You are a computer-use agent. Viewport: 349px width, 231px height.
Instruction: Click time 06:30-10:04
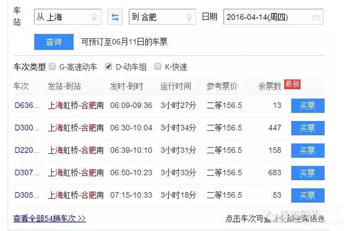131,128
